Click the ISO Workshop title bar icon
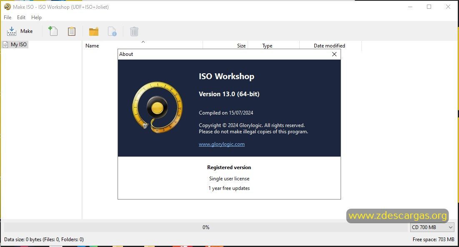 click(8, 7)
